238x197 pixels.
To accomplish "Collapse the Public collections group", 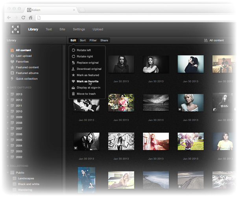I will (8, 173).
